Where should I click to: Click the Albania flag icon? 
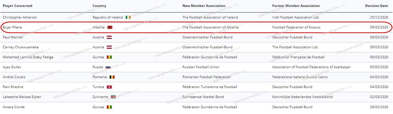point(110,27)
